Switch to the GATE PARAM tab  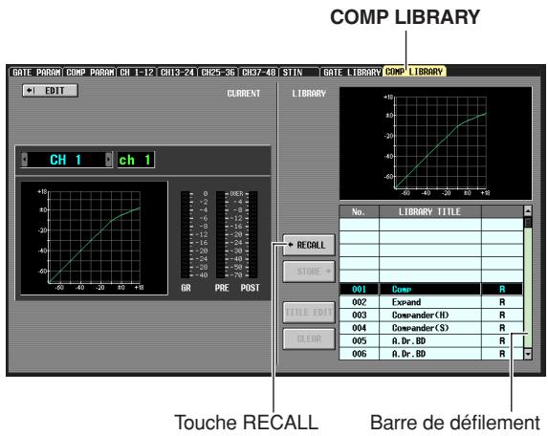point(36,73)
